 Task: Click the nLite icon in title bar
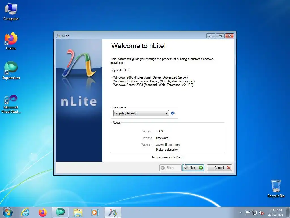tap(58, 36)
